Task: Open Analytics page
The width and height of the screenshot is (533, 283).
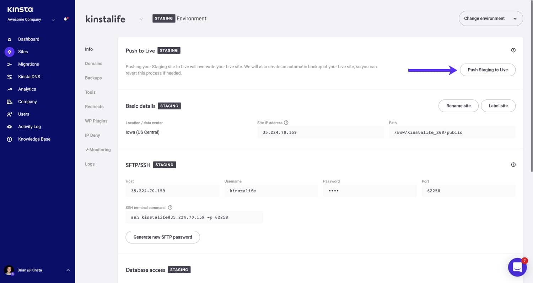Action: (x=27, y=89)
